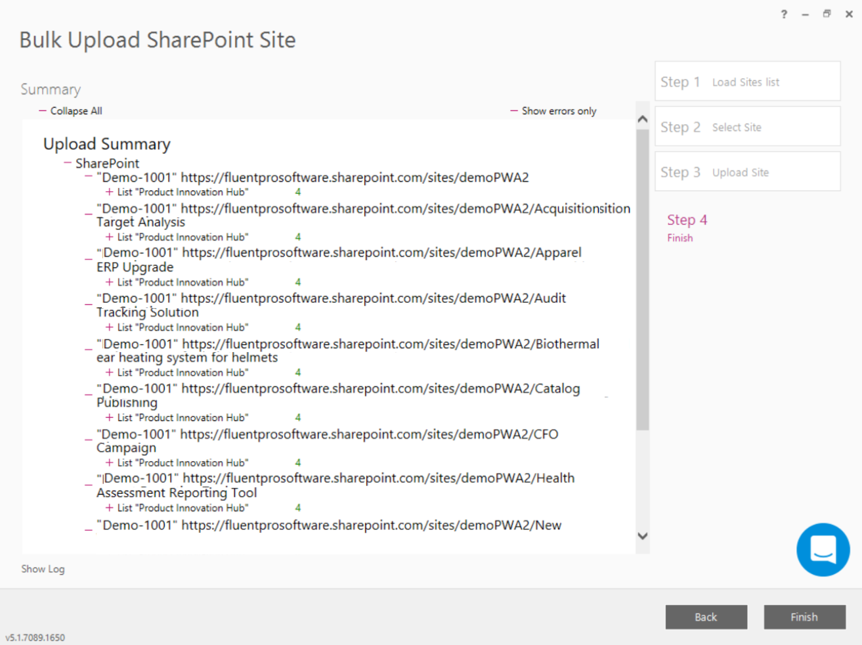Expand the list under Health Assessment Reporting Tool
862x645 pixels.
coord(110,508)
